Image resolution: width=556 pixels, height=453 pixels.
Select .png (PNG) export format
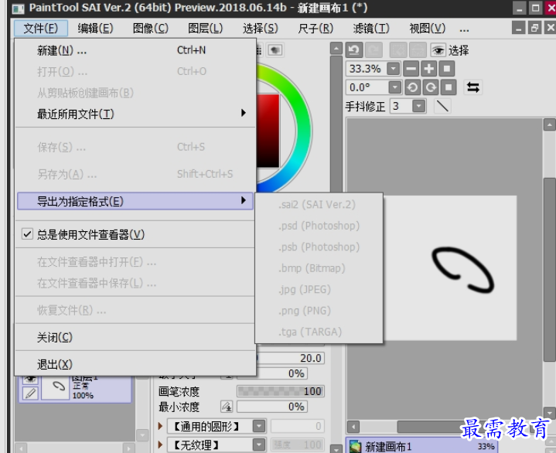coord(319,311)
